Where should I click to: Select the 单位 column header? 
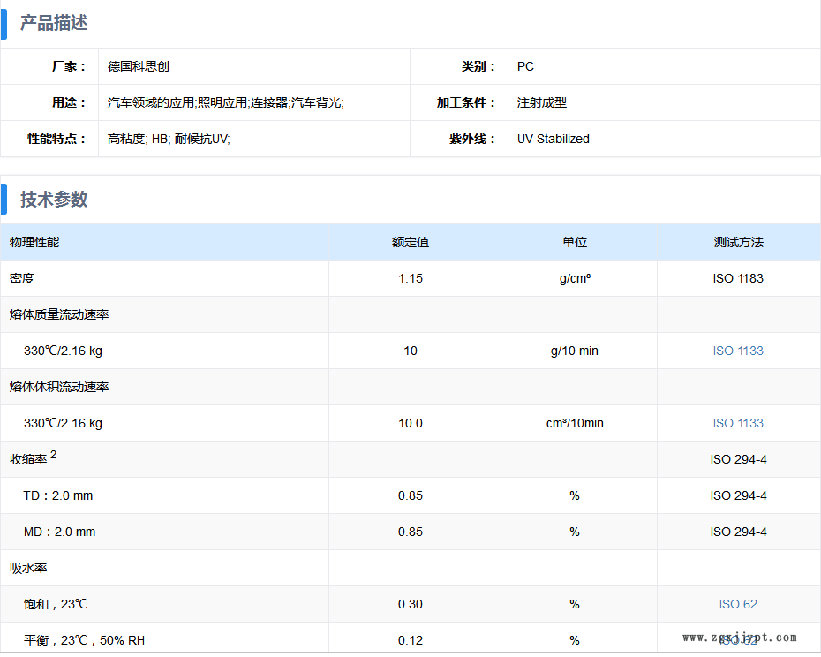coord(575,242)
